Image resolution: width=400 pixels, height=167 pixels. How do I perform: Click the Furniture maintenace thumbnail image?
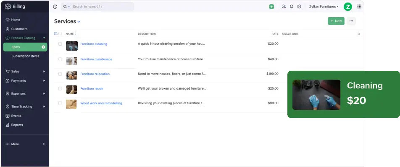point(71,61)
